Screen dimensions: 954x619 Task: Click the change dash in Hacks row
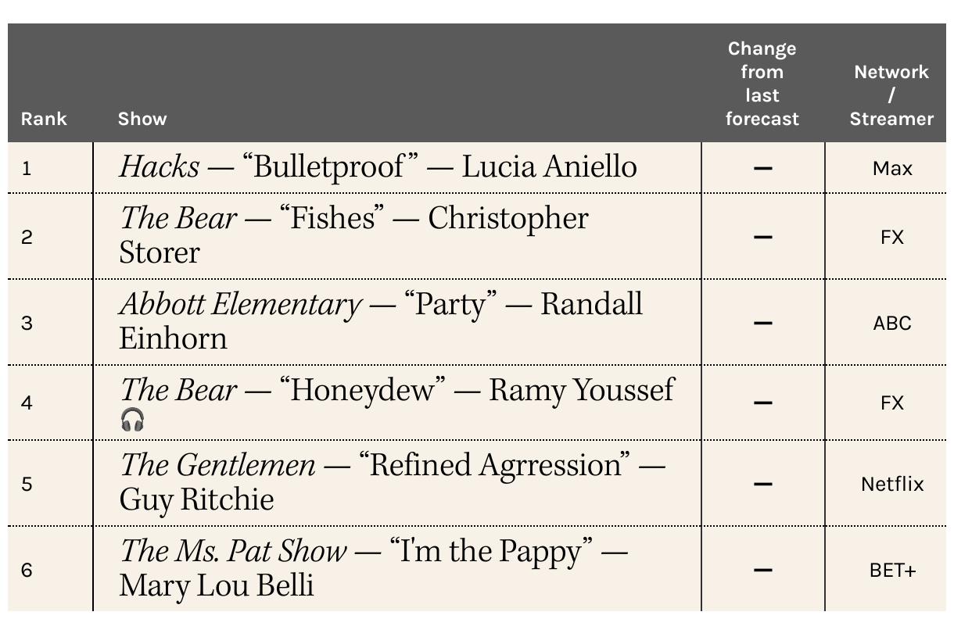point(763,168)
